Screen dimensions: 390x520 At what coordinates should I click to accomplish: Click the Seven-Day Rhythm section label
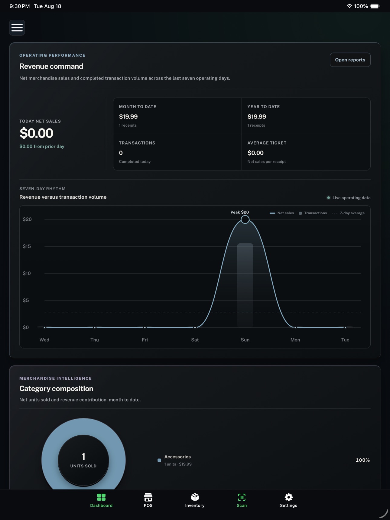coord(43,189)
